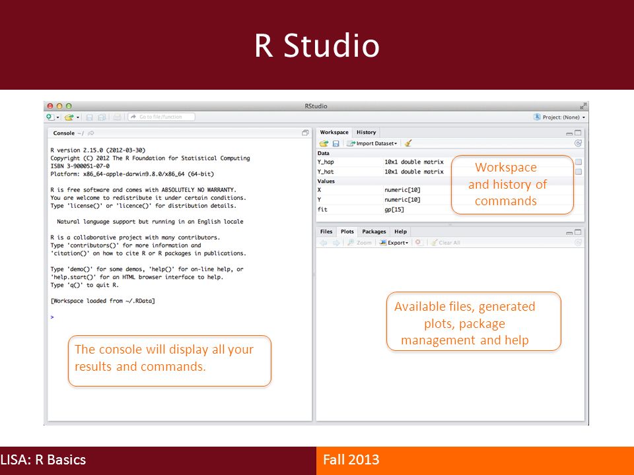The height and width of the screenshot is (475, 634).
Task: Click the macOS fullscreen arrows in the title bar
Action: [x=583, y=106]
